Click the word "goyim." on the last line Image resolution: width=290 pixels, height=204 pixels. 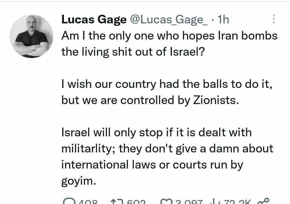[x=78, y=181]
